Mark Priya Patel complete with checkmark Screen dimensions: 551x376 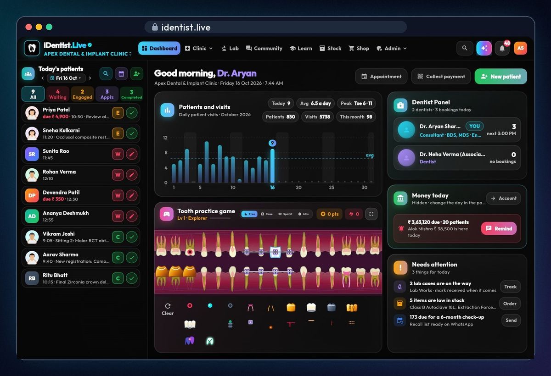tap(132, 113)
